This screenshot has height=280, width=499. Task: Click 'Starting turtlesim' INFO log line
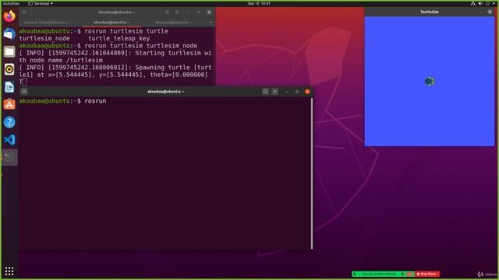115,57
